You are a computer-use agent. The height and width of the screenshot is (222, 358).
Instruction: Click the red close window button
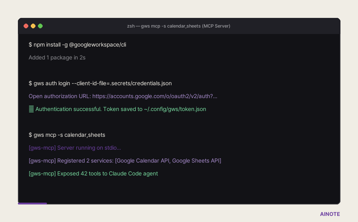pos(26,26)
